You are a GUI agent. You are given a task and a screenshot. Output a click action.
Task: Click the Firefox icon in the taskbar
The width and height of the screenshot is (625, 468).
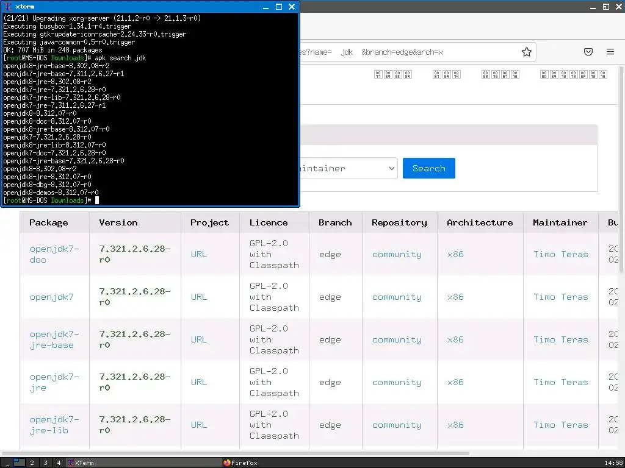click(x=227, y=463)
